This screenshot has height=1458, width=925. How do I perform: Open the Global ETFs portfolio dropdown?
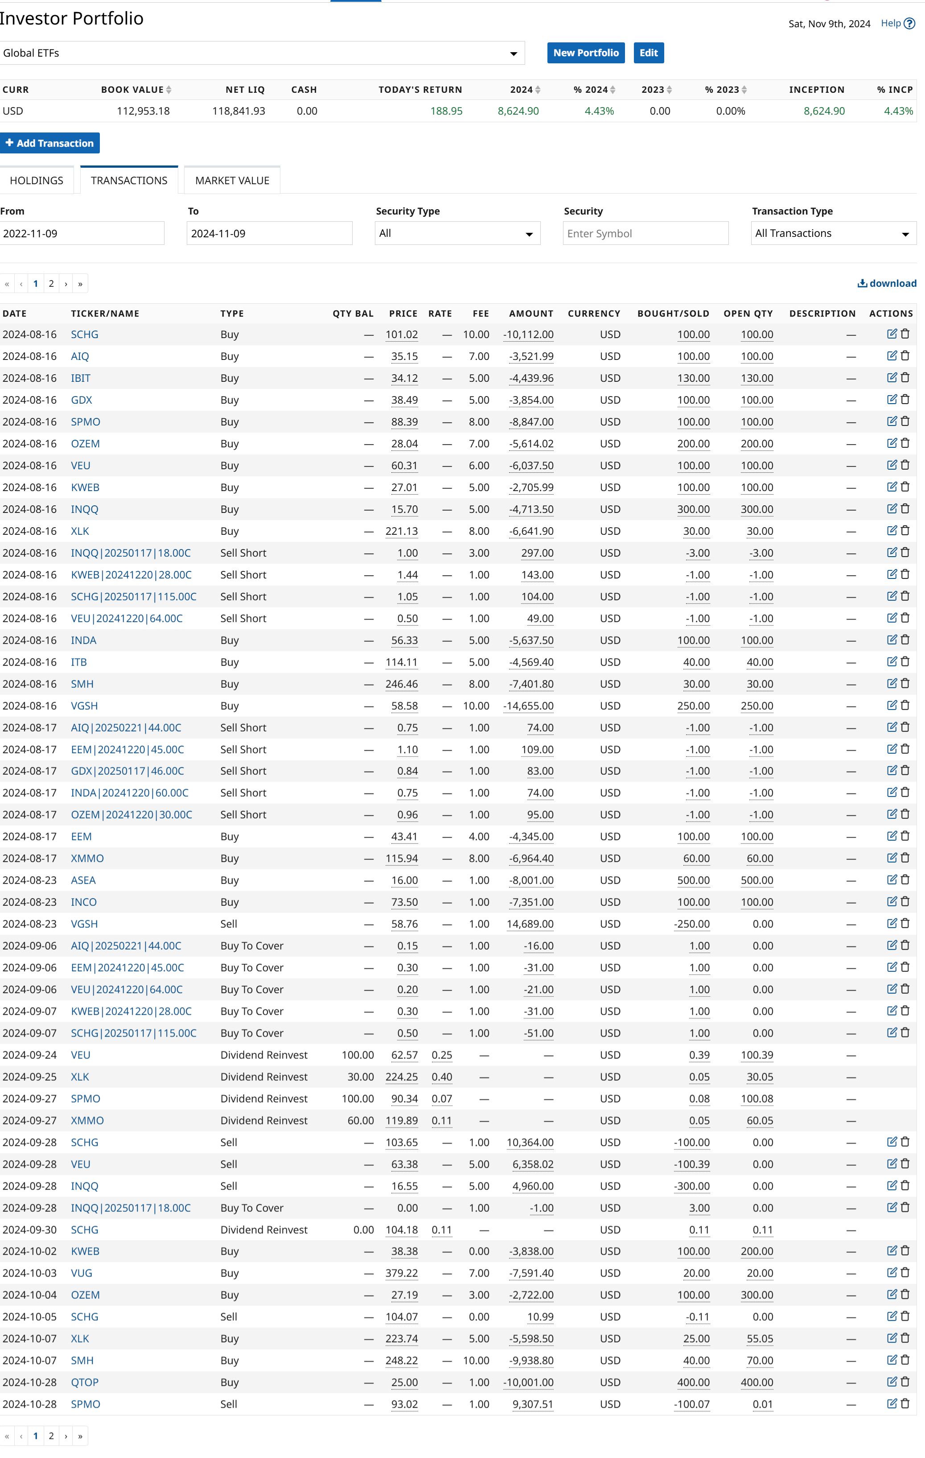click(x=262, y=53)
